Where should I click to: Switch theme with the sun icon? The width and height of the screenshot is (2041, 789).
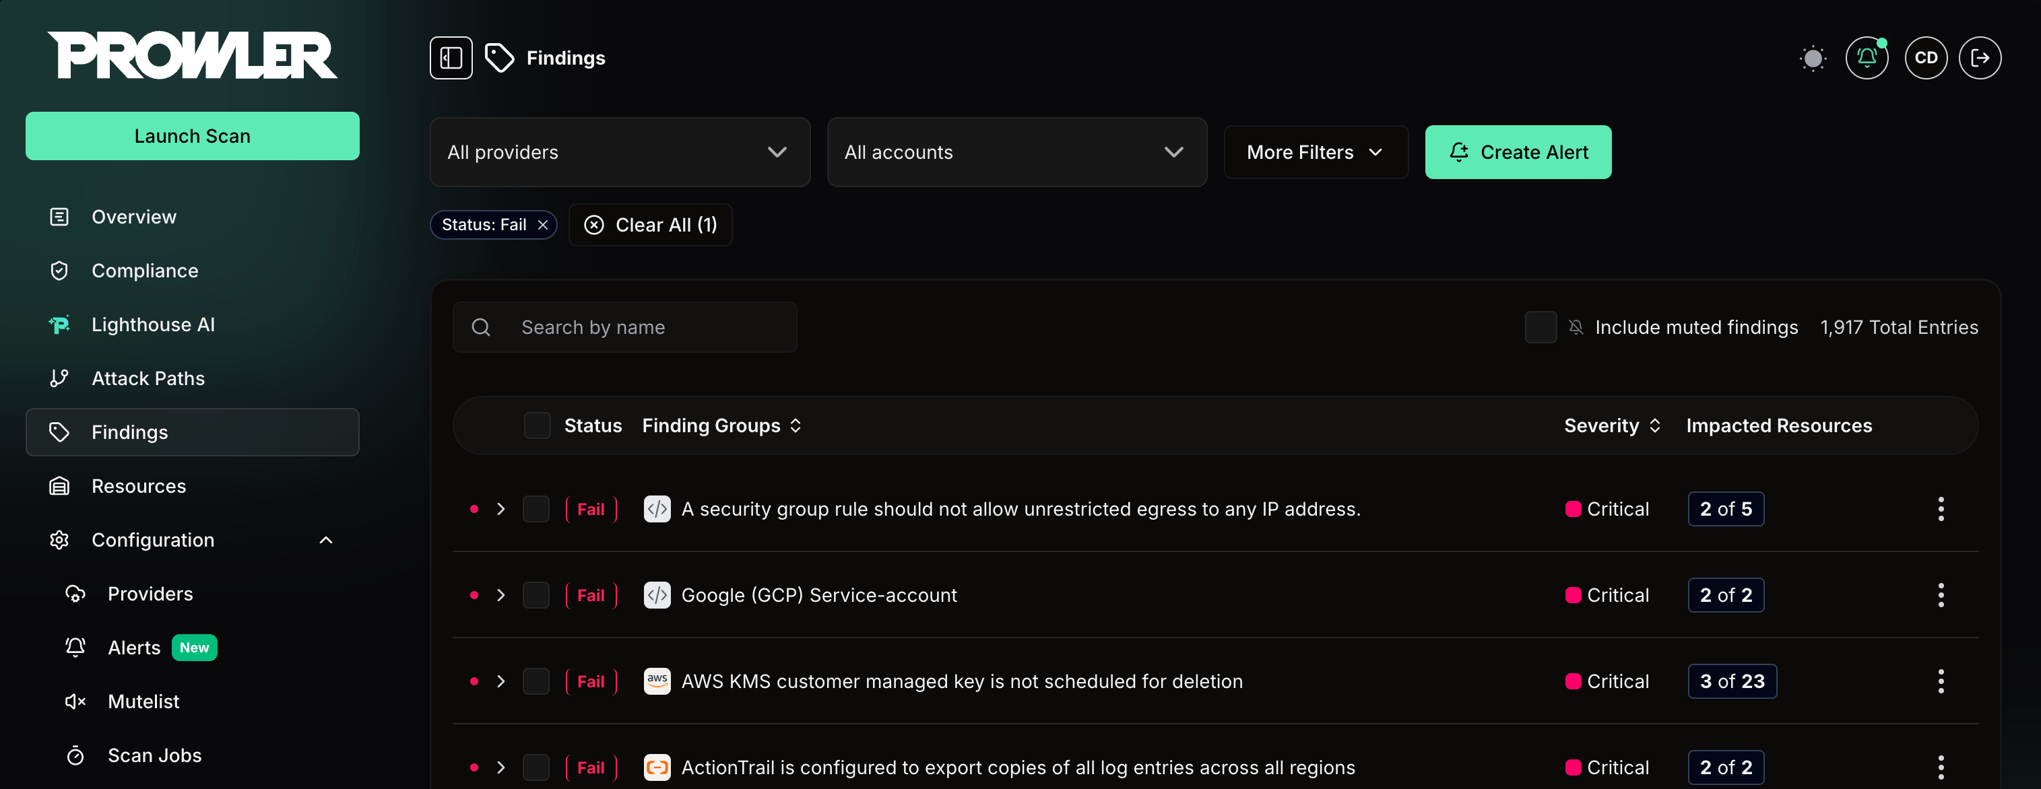tap(1813, 58)
